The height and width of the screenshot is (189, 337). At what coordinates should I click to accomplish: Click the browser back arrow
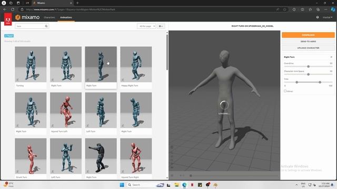tap(5, 9)
